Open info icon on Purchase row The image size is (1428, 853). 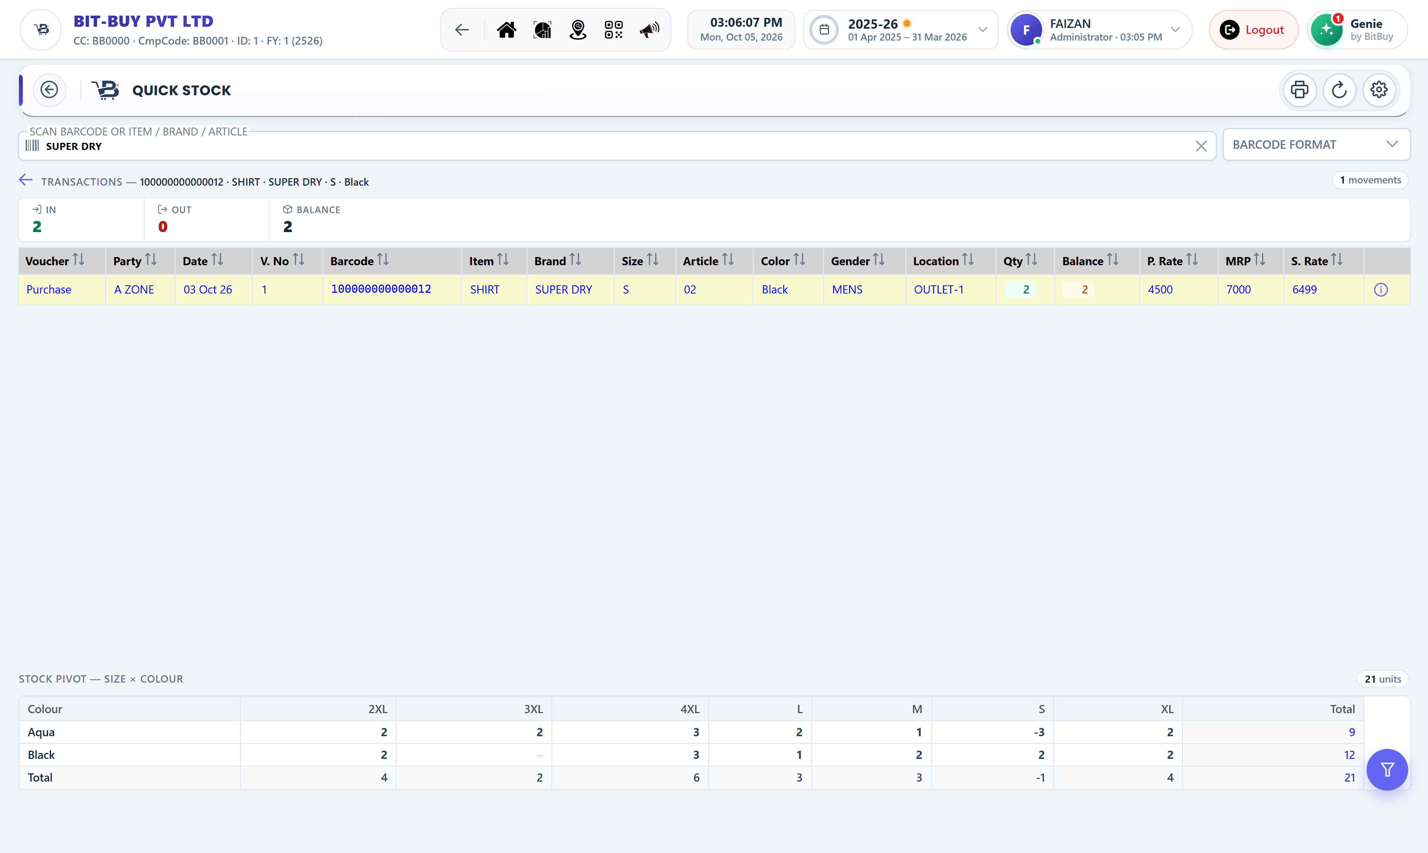coord(1380,290)
